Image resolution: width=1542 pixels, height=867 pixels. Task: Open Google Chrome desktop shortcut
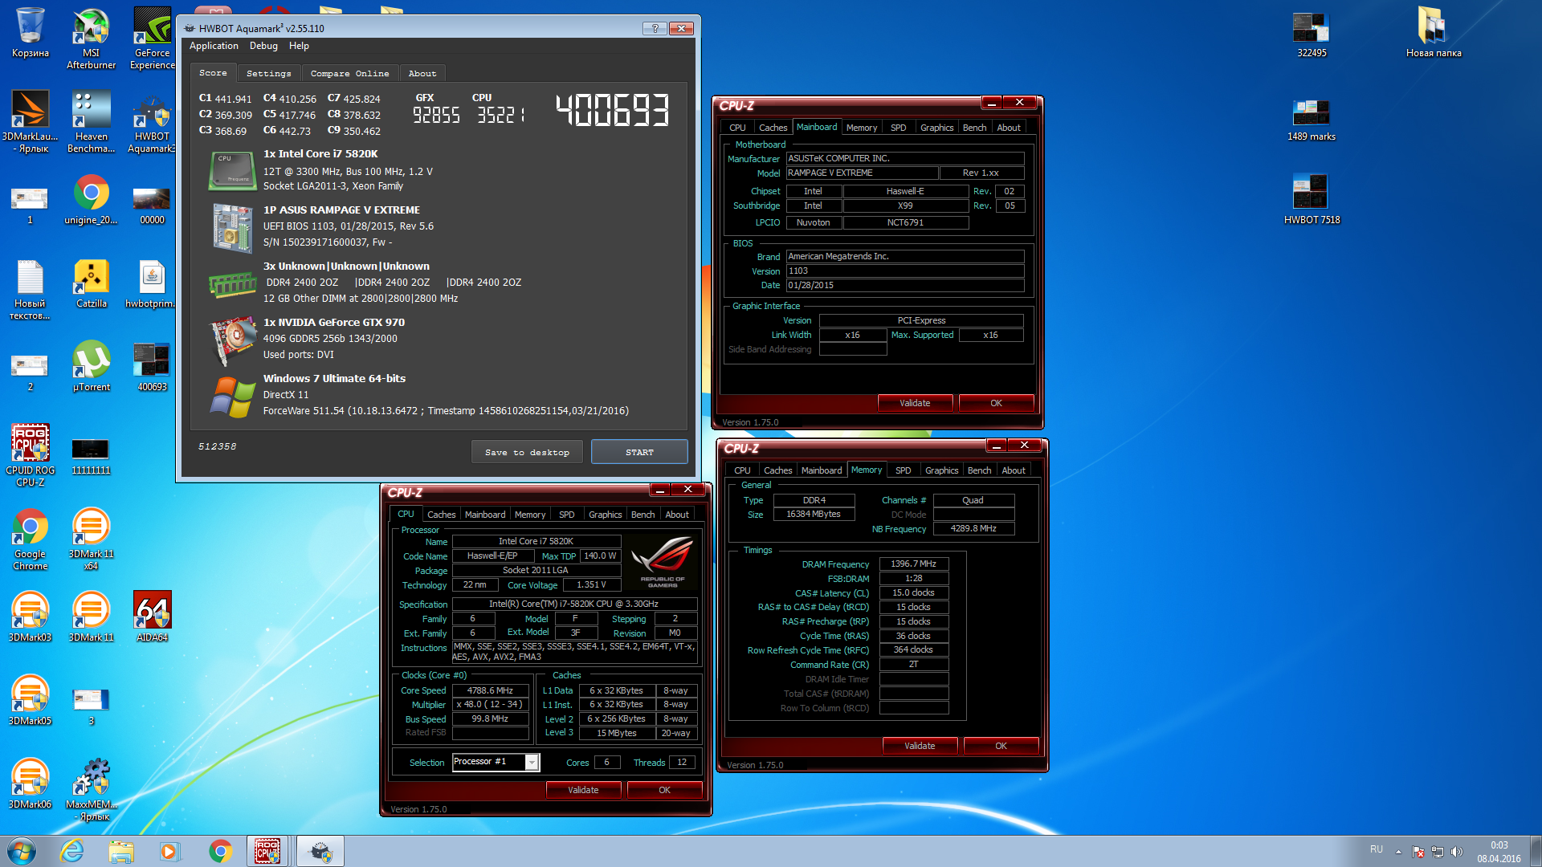[31, 539]
